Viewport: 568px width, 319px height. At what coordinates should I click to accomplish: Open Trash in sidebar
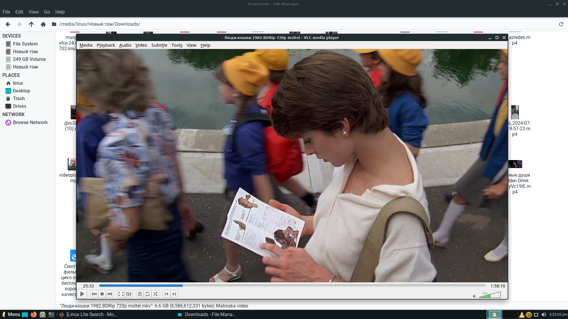(19, 99)
